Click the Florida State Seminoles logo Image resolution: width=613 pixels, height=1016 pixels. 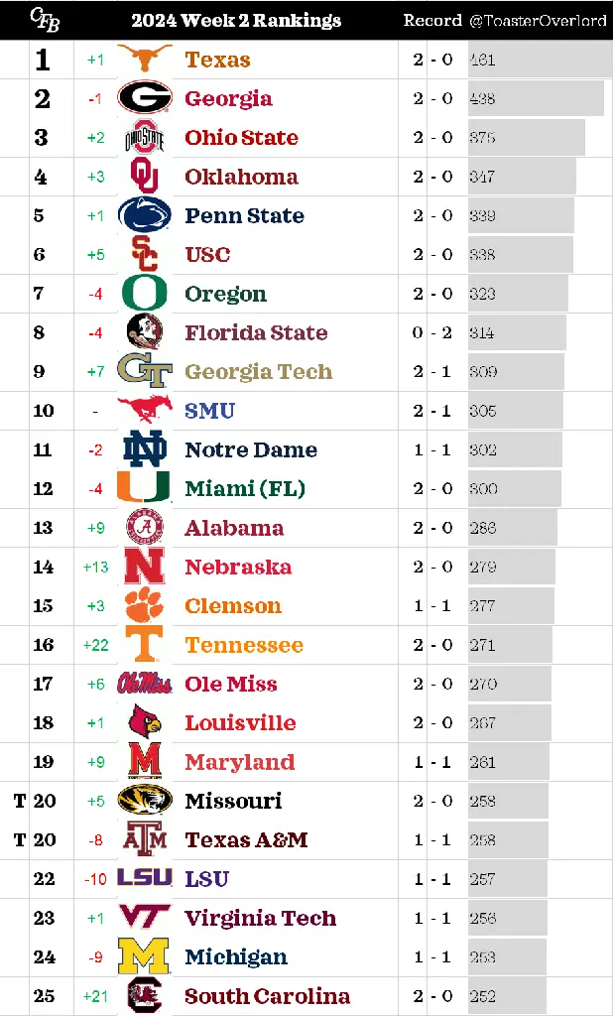(145, 331)
